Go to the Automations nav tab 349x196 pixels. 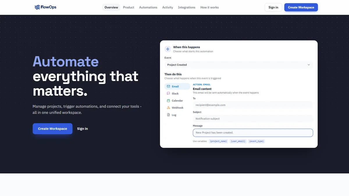pos(148,7)
